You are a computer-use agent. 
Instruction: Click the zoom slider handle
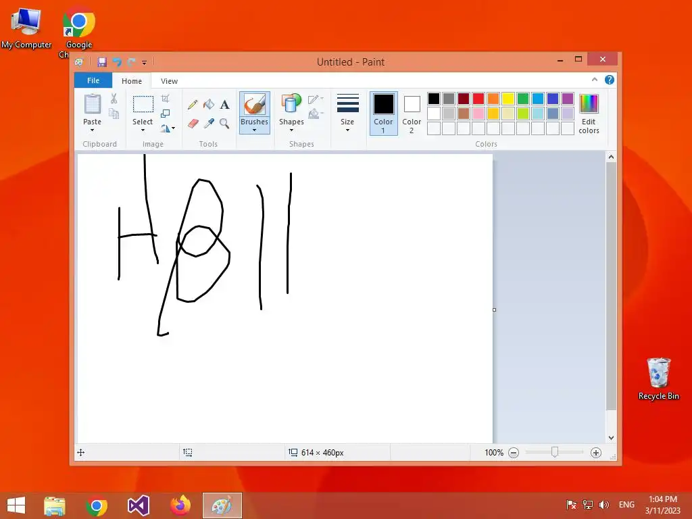click(x=555, y=452)
